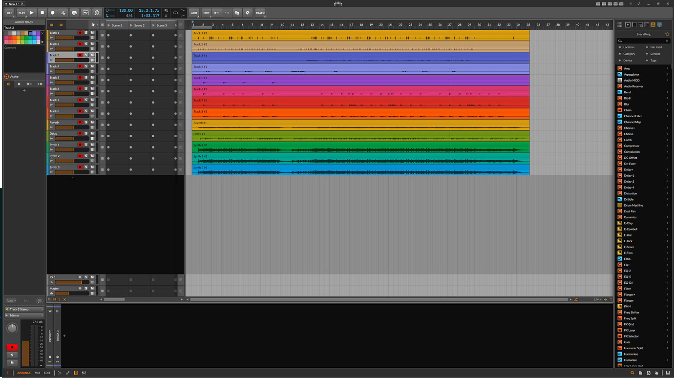Image resolution: width=674 pixels, height=378 pixels.
Task: Expand the Compressor entry chevron in the browser
Action: point(667,146)
